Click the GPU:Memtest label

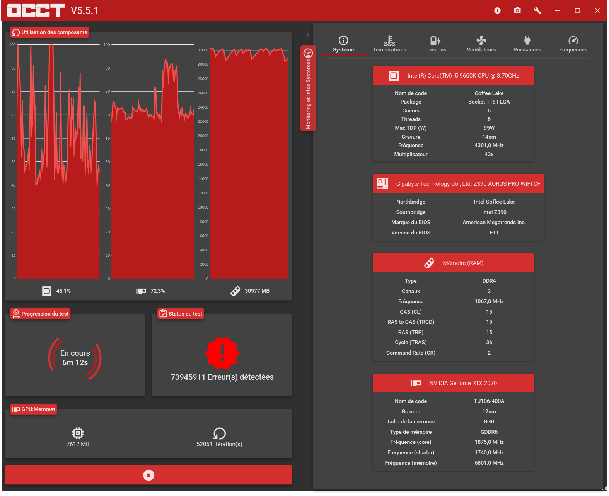pos(34,409)
